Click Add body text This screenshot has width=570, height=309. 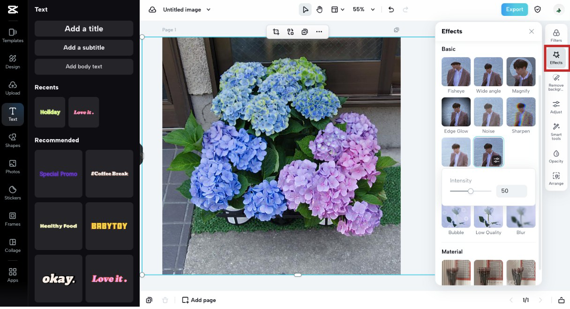coord(84,66)
